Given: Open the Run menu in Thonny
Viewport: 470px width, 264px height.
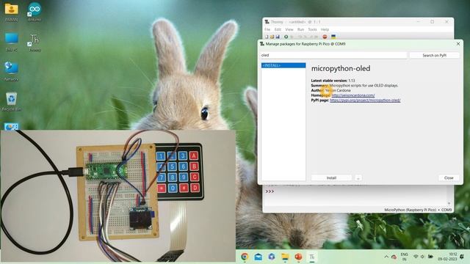Looking at the screenshot, I should click(300, 29).
